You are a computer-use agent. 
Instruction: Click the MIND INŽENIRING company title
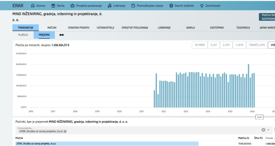point(57,17)
